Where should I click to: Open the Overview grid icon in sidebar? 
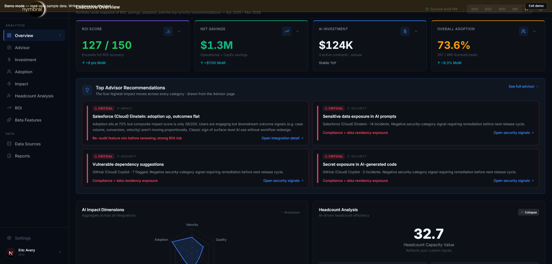(9, 35)
